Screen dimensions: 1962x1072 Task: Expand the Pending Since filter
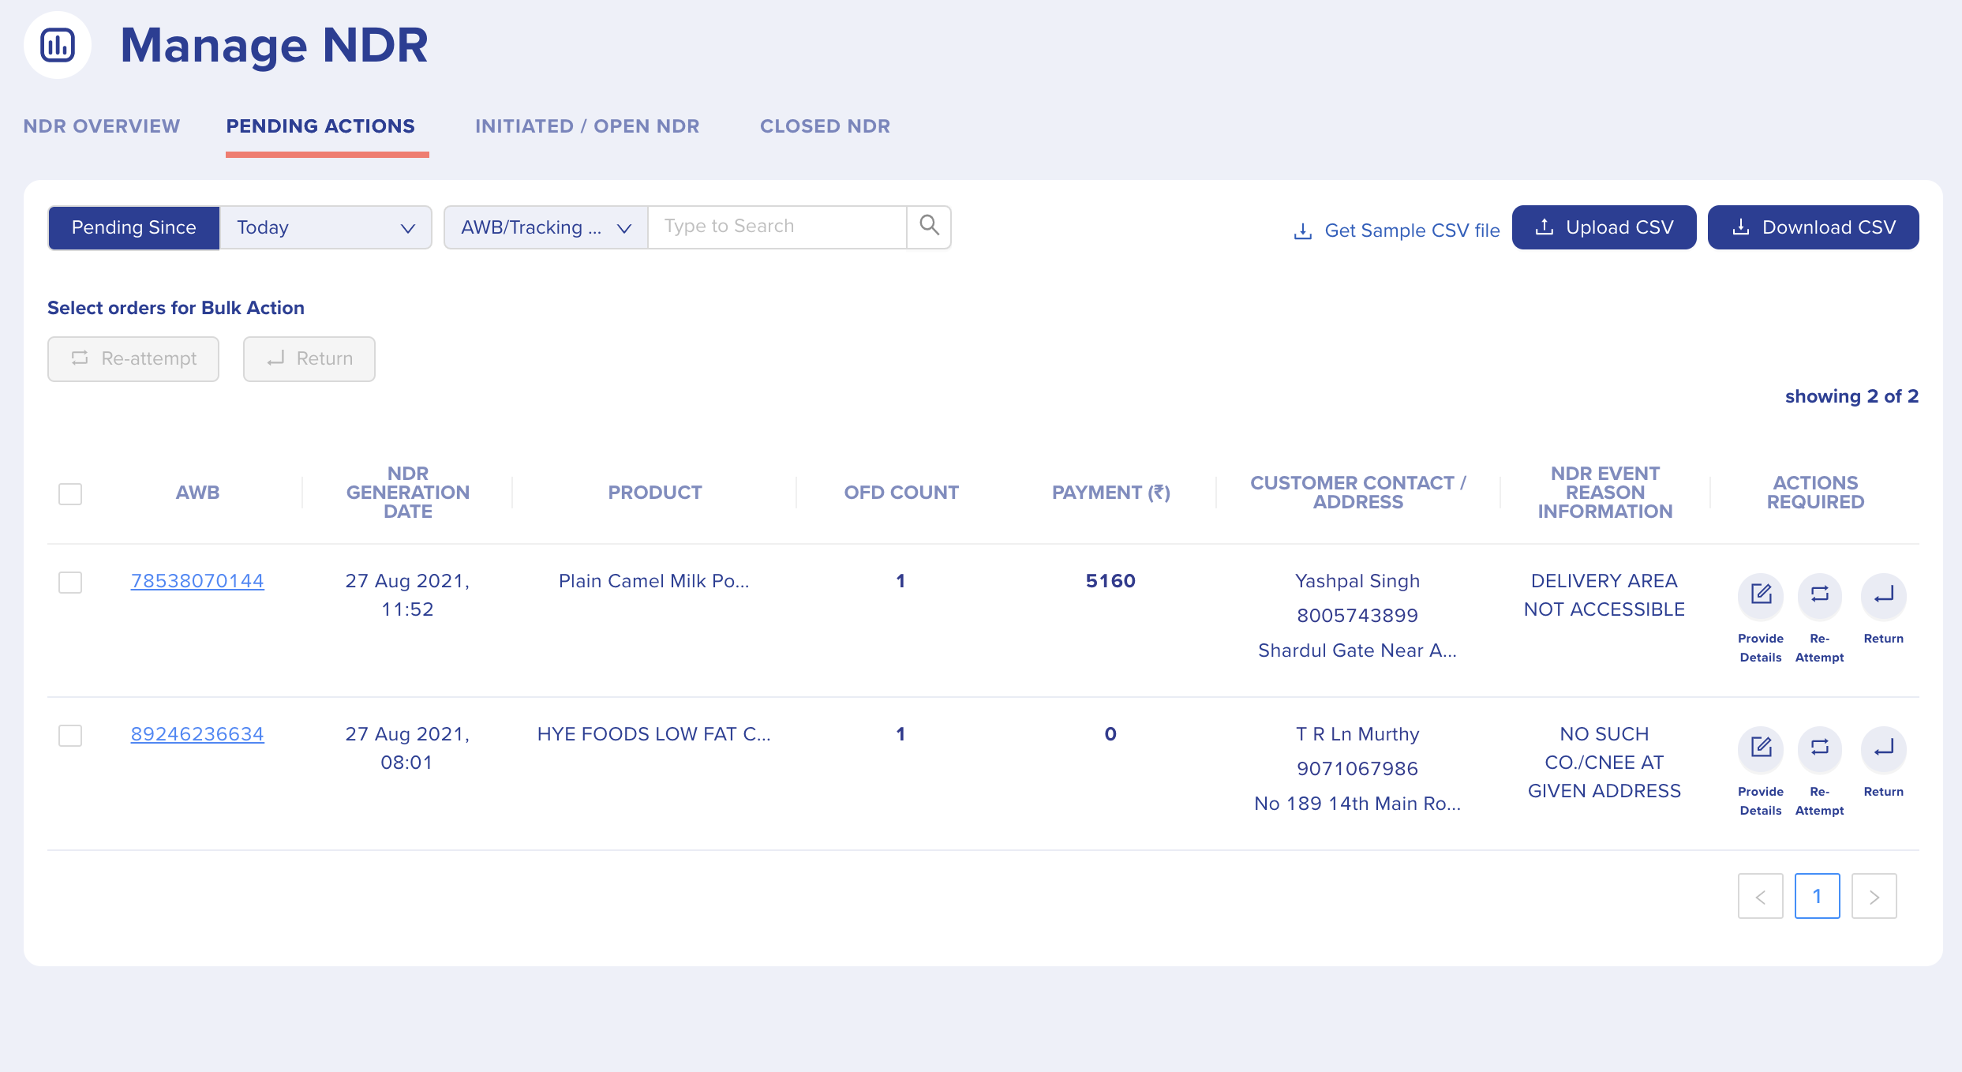[133, 227]
